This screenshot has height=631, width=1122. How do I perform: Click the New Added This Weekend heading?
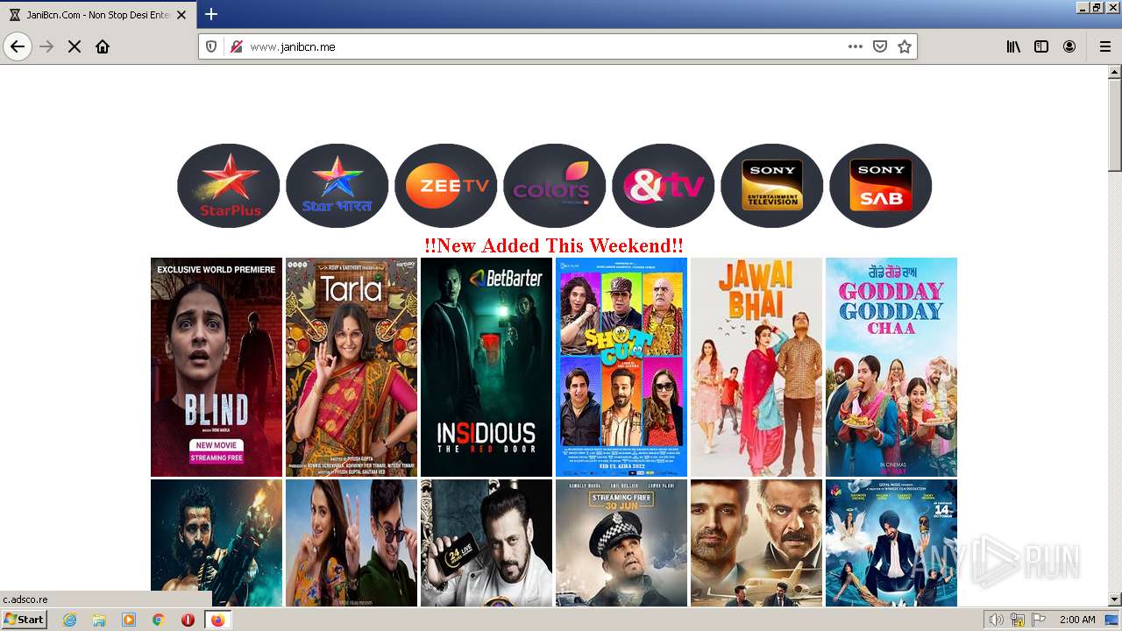coord(554,245)
